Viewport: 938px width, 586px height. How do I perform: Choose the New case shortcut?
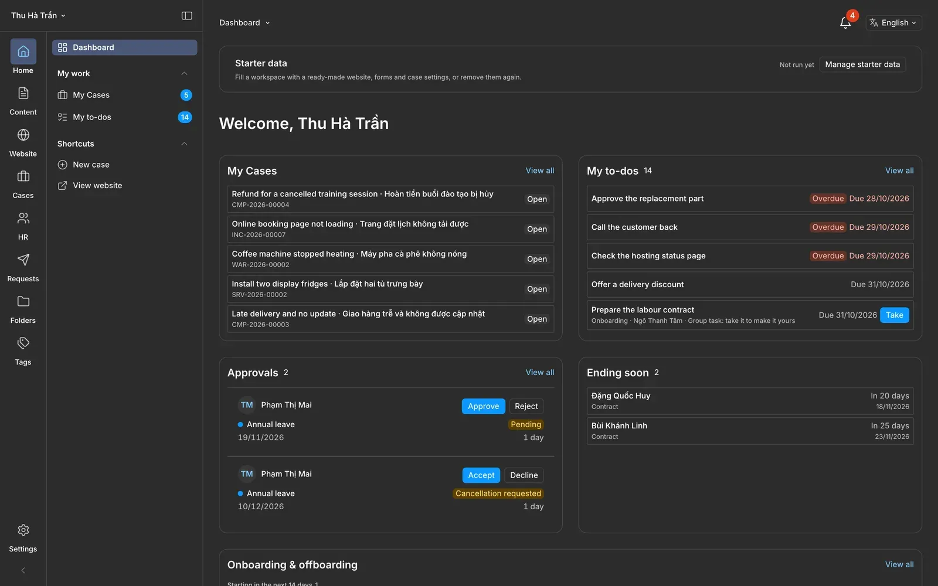click(x=124, y=165)
